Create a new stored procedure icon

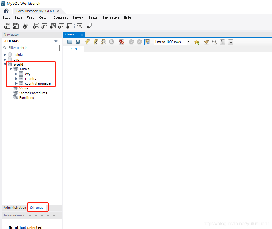tap(61, 26)
